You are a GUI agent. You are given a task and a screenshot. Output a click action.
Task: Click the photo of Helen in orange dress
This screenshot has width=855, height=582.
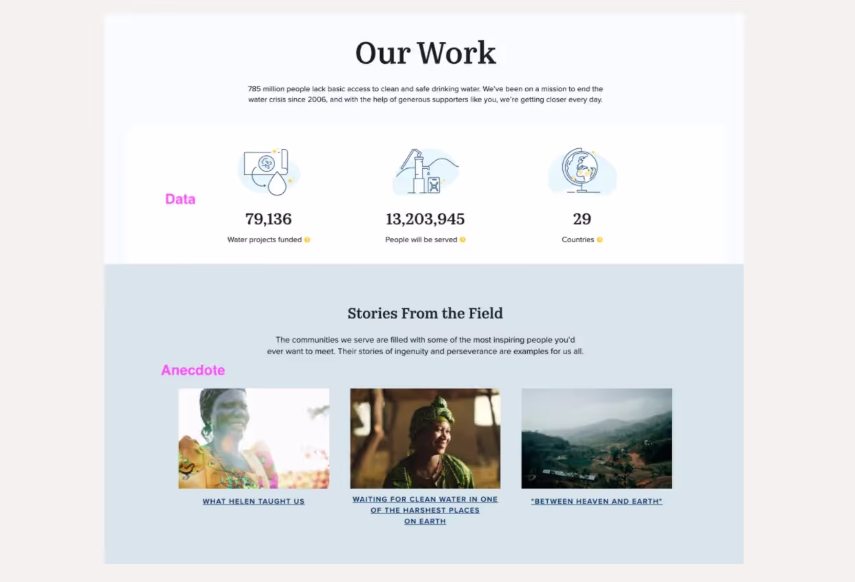click(254, 438)
